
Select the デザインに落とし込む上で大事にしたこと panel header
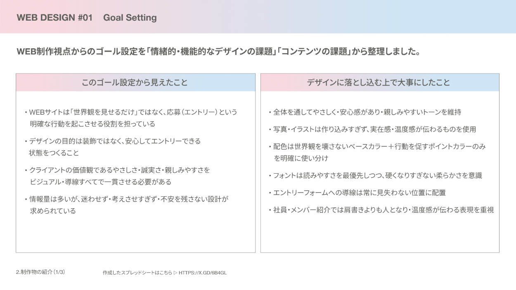tap(379, 83)
